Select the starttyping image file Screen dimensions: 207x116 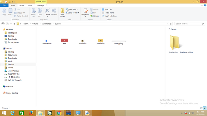click(119, 42)
